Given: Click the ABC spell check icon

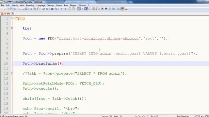Looking at the screenshot, I should pyautogui.click(x=122, y=9).
